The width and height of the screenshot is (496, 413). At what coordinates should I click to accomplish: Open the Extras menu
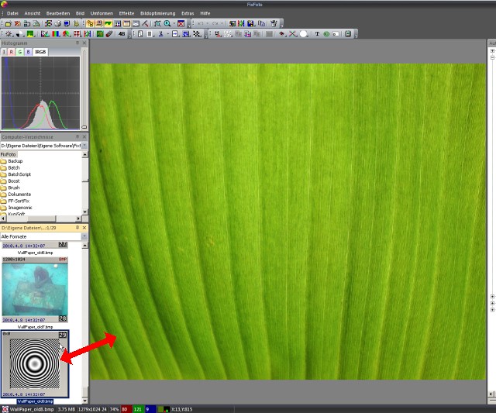[188, 13]
